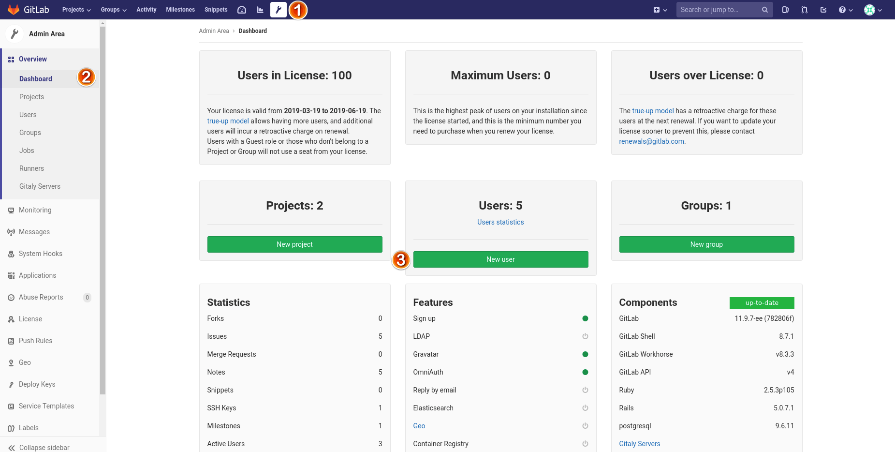Open true-up model link in Users over License
895x452 pixels.
[653, 111]
